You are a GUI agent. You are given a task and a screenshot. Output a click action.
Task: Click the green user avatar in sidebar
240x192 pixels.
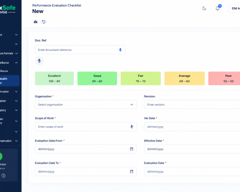point(1,156)
